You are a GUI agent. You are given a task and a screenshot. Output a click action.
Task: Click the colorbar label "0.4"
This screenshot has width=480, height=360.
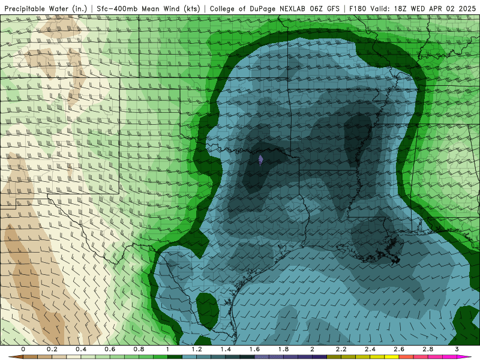pos(81,349)
